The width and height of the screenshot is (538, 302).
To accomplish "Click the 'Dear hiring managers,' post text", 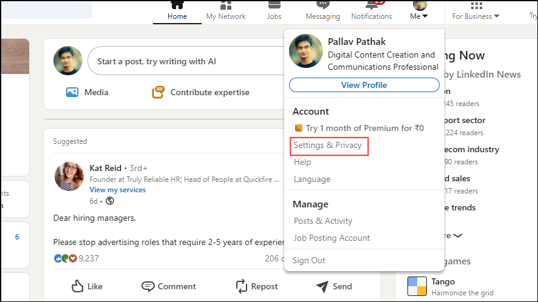I will tap(94, 218).
